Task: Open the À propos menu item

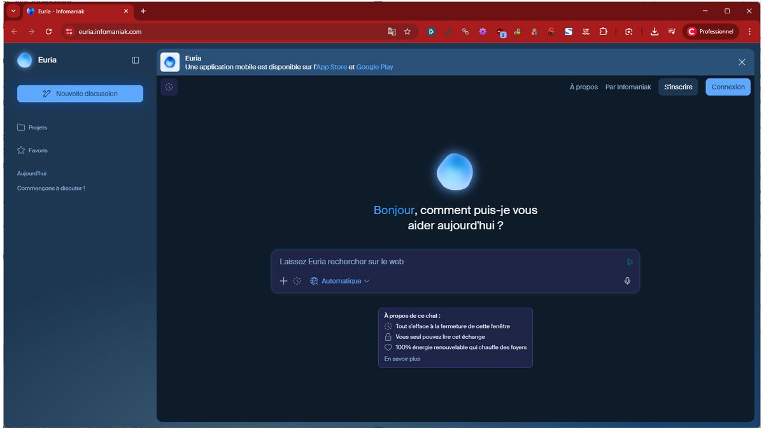Action: point(583,87)
